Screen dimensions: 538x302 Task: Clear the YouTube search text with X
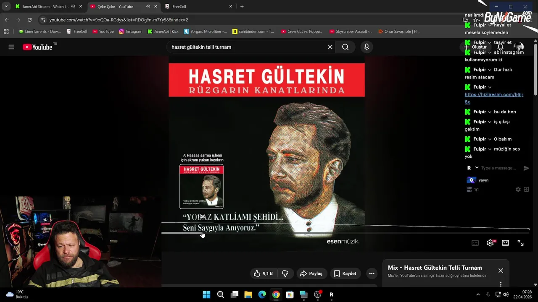330,47
